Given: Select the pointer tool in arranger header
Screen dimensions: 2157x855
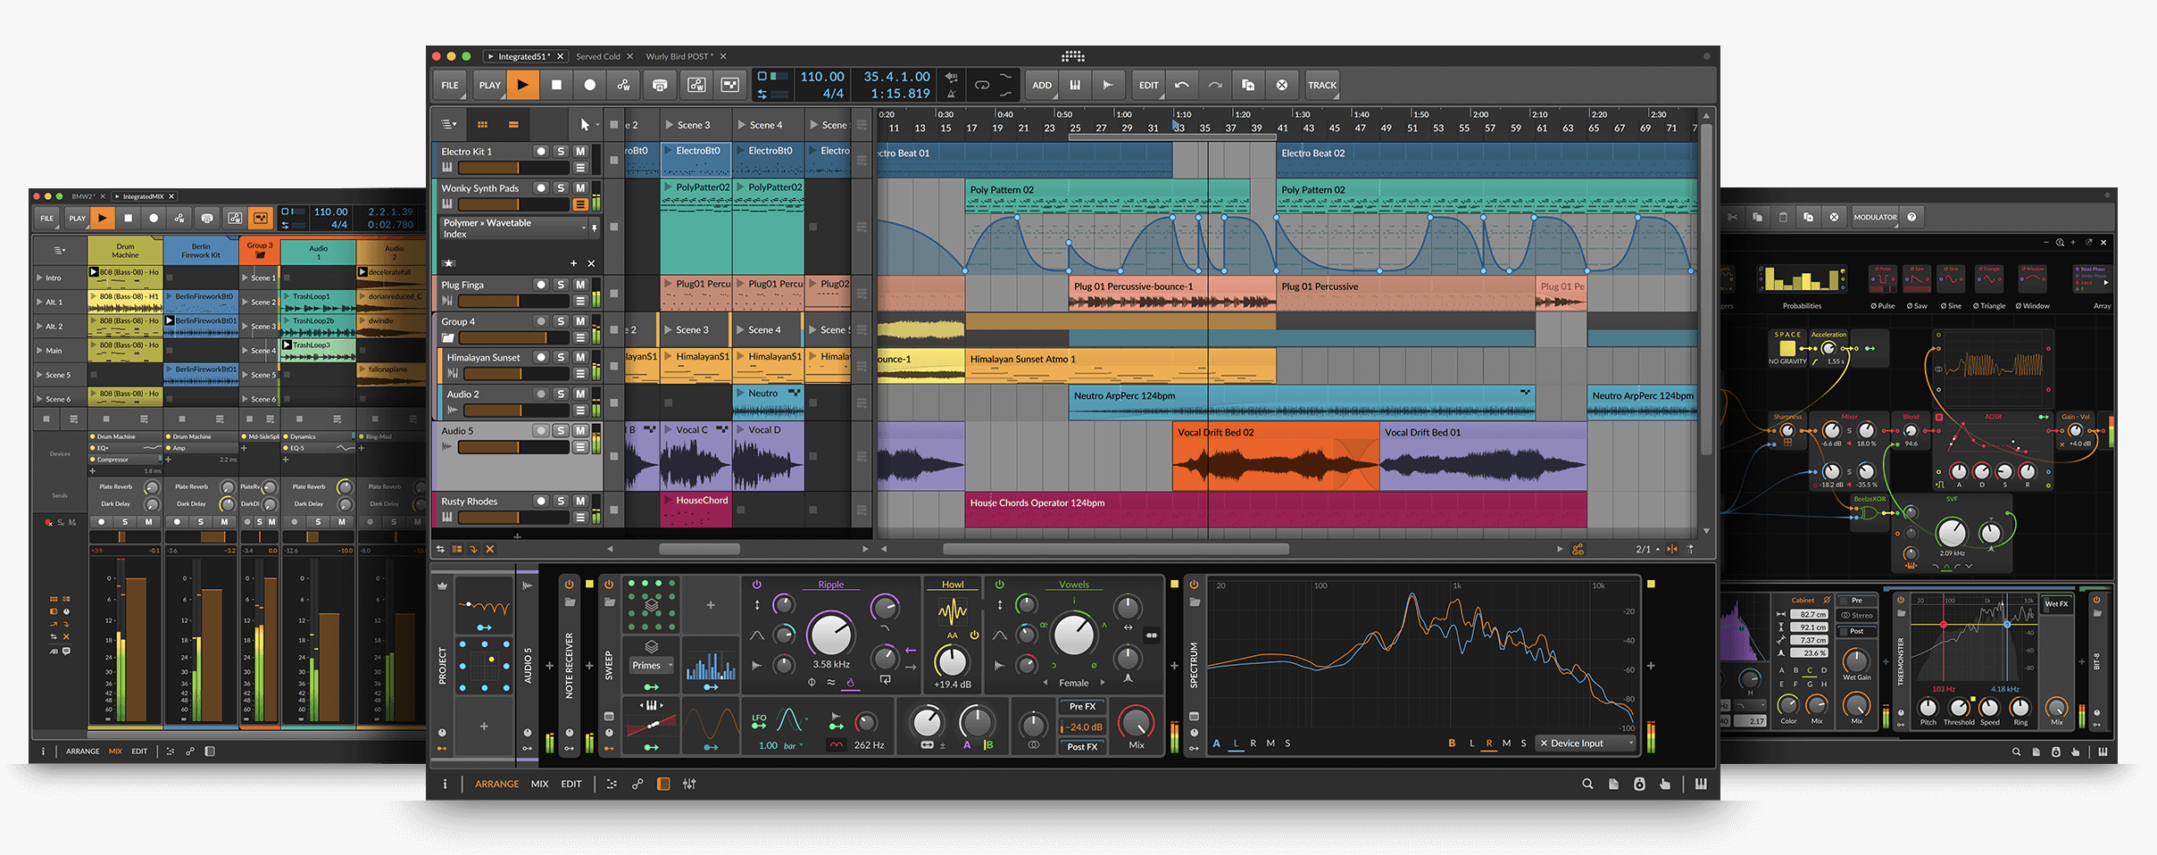Looking at the screenshot, I should [585, 125].
